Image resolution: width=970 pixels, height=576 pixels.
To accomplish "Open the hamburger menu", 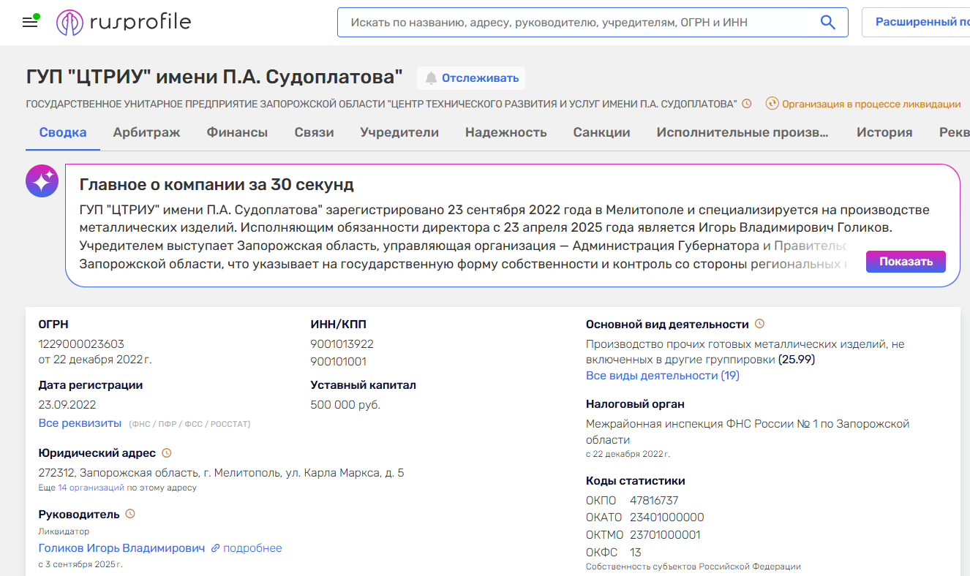I will (x=29, y=21).
